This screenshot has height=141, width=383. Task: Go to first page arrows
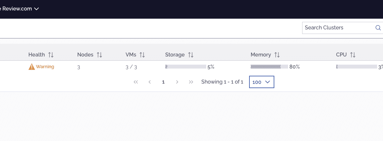click(x=136, y=82)
